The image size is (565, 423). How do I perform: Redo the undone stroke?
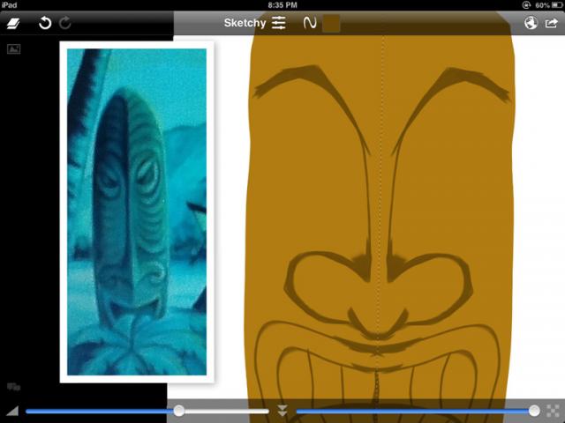65,24
